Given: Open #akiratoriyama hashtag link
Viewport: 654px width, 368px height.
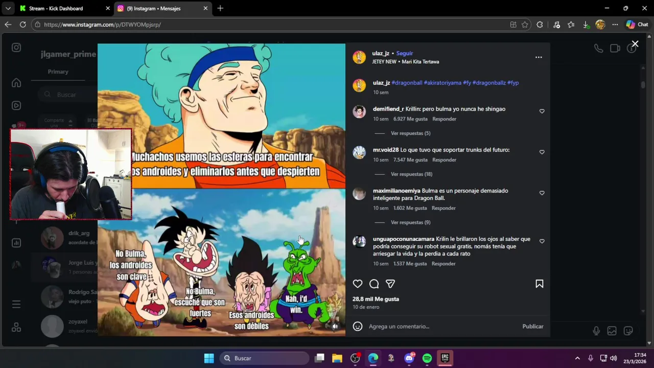Looking at the screenshot, I should pyautogui.click(x=442, y=83).
